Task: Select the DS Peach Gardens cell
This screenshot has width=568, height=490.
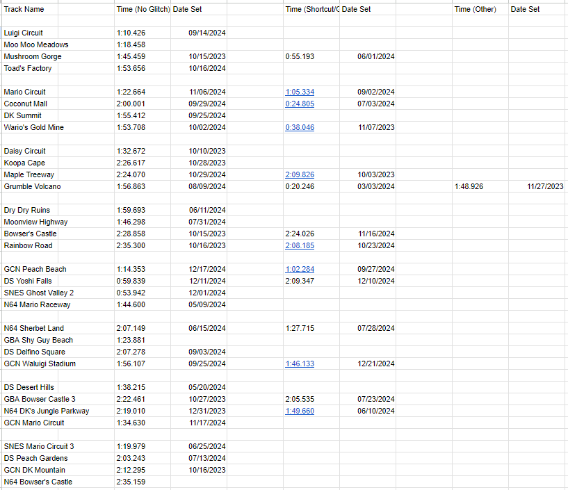Action: point(30,458)
